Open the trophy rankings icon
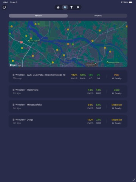136x182 pixels. [71, 7]
